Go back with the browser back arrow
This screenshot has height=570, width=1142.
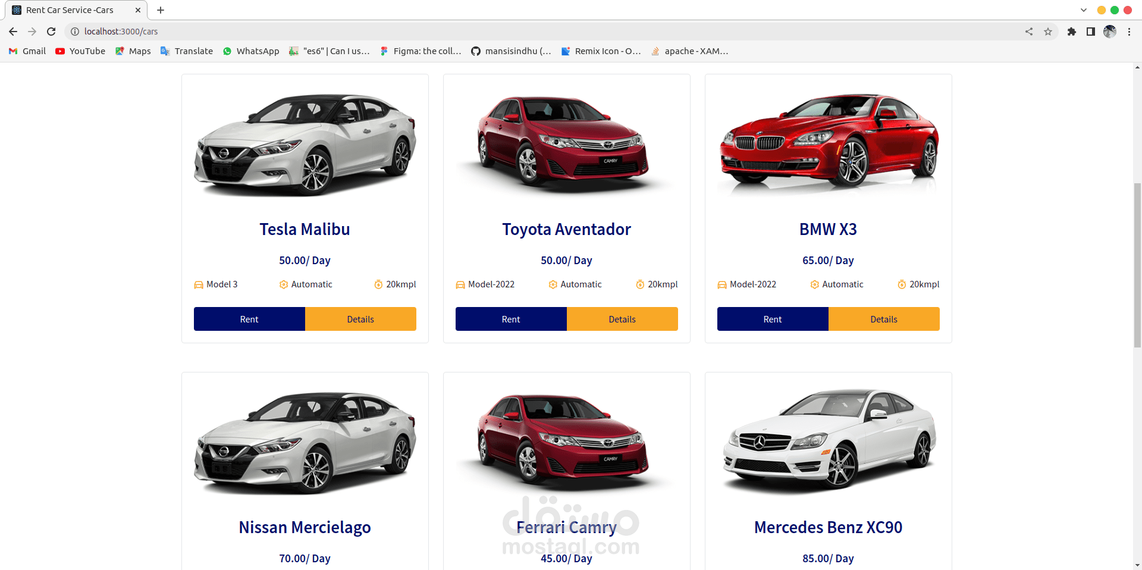pos(13,32)
